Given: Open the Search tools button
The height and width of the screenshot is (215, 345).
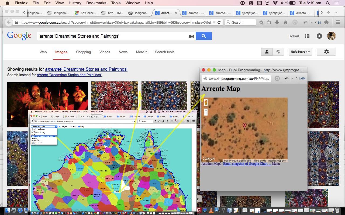Looking at the screenshot, I should tap(165, 52).
